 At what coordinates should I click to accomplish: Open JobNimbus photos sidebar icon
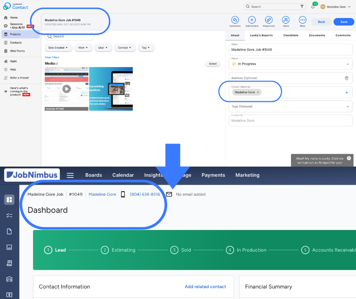[x=9, y=247]
